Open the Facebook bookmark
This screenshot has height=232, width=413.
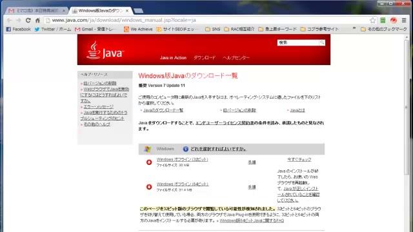click(x=18, y=29)
